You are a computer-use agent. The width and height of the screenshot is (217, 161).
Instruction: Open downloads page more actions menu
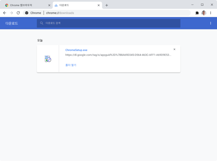(211, 23)
